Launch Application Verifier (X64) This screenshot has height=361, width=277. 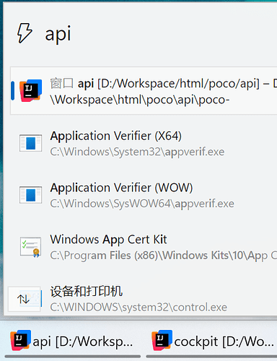tap(144, 144)
